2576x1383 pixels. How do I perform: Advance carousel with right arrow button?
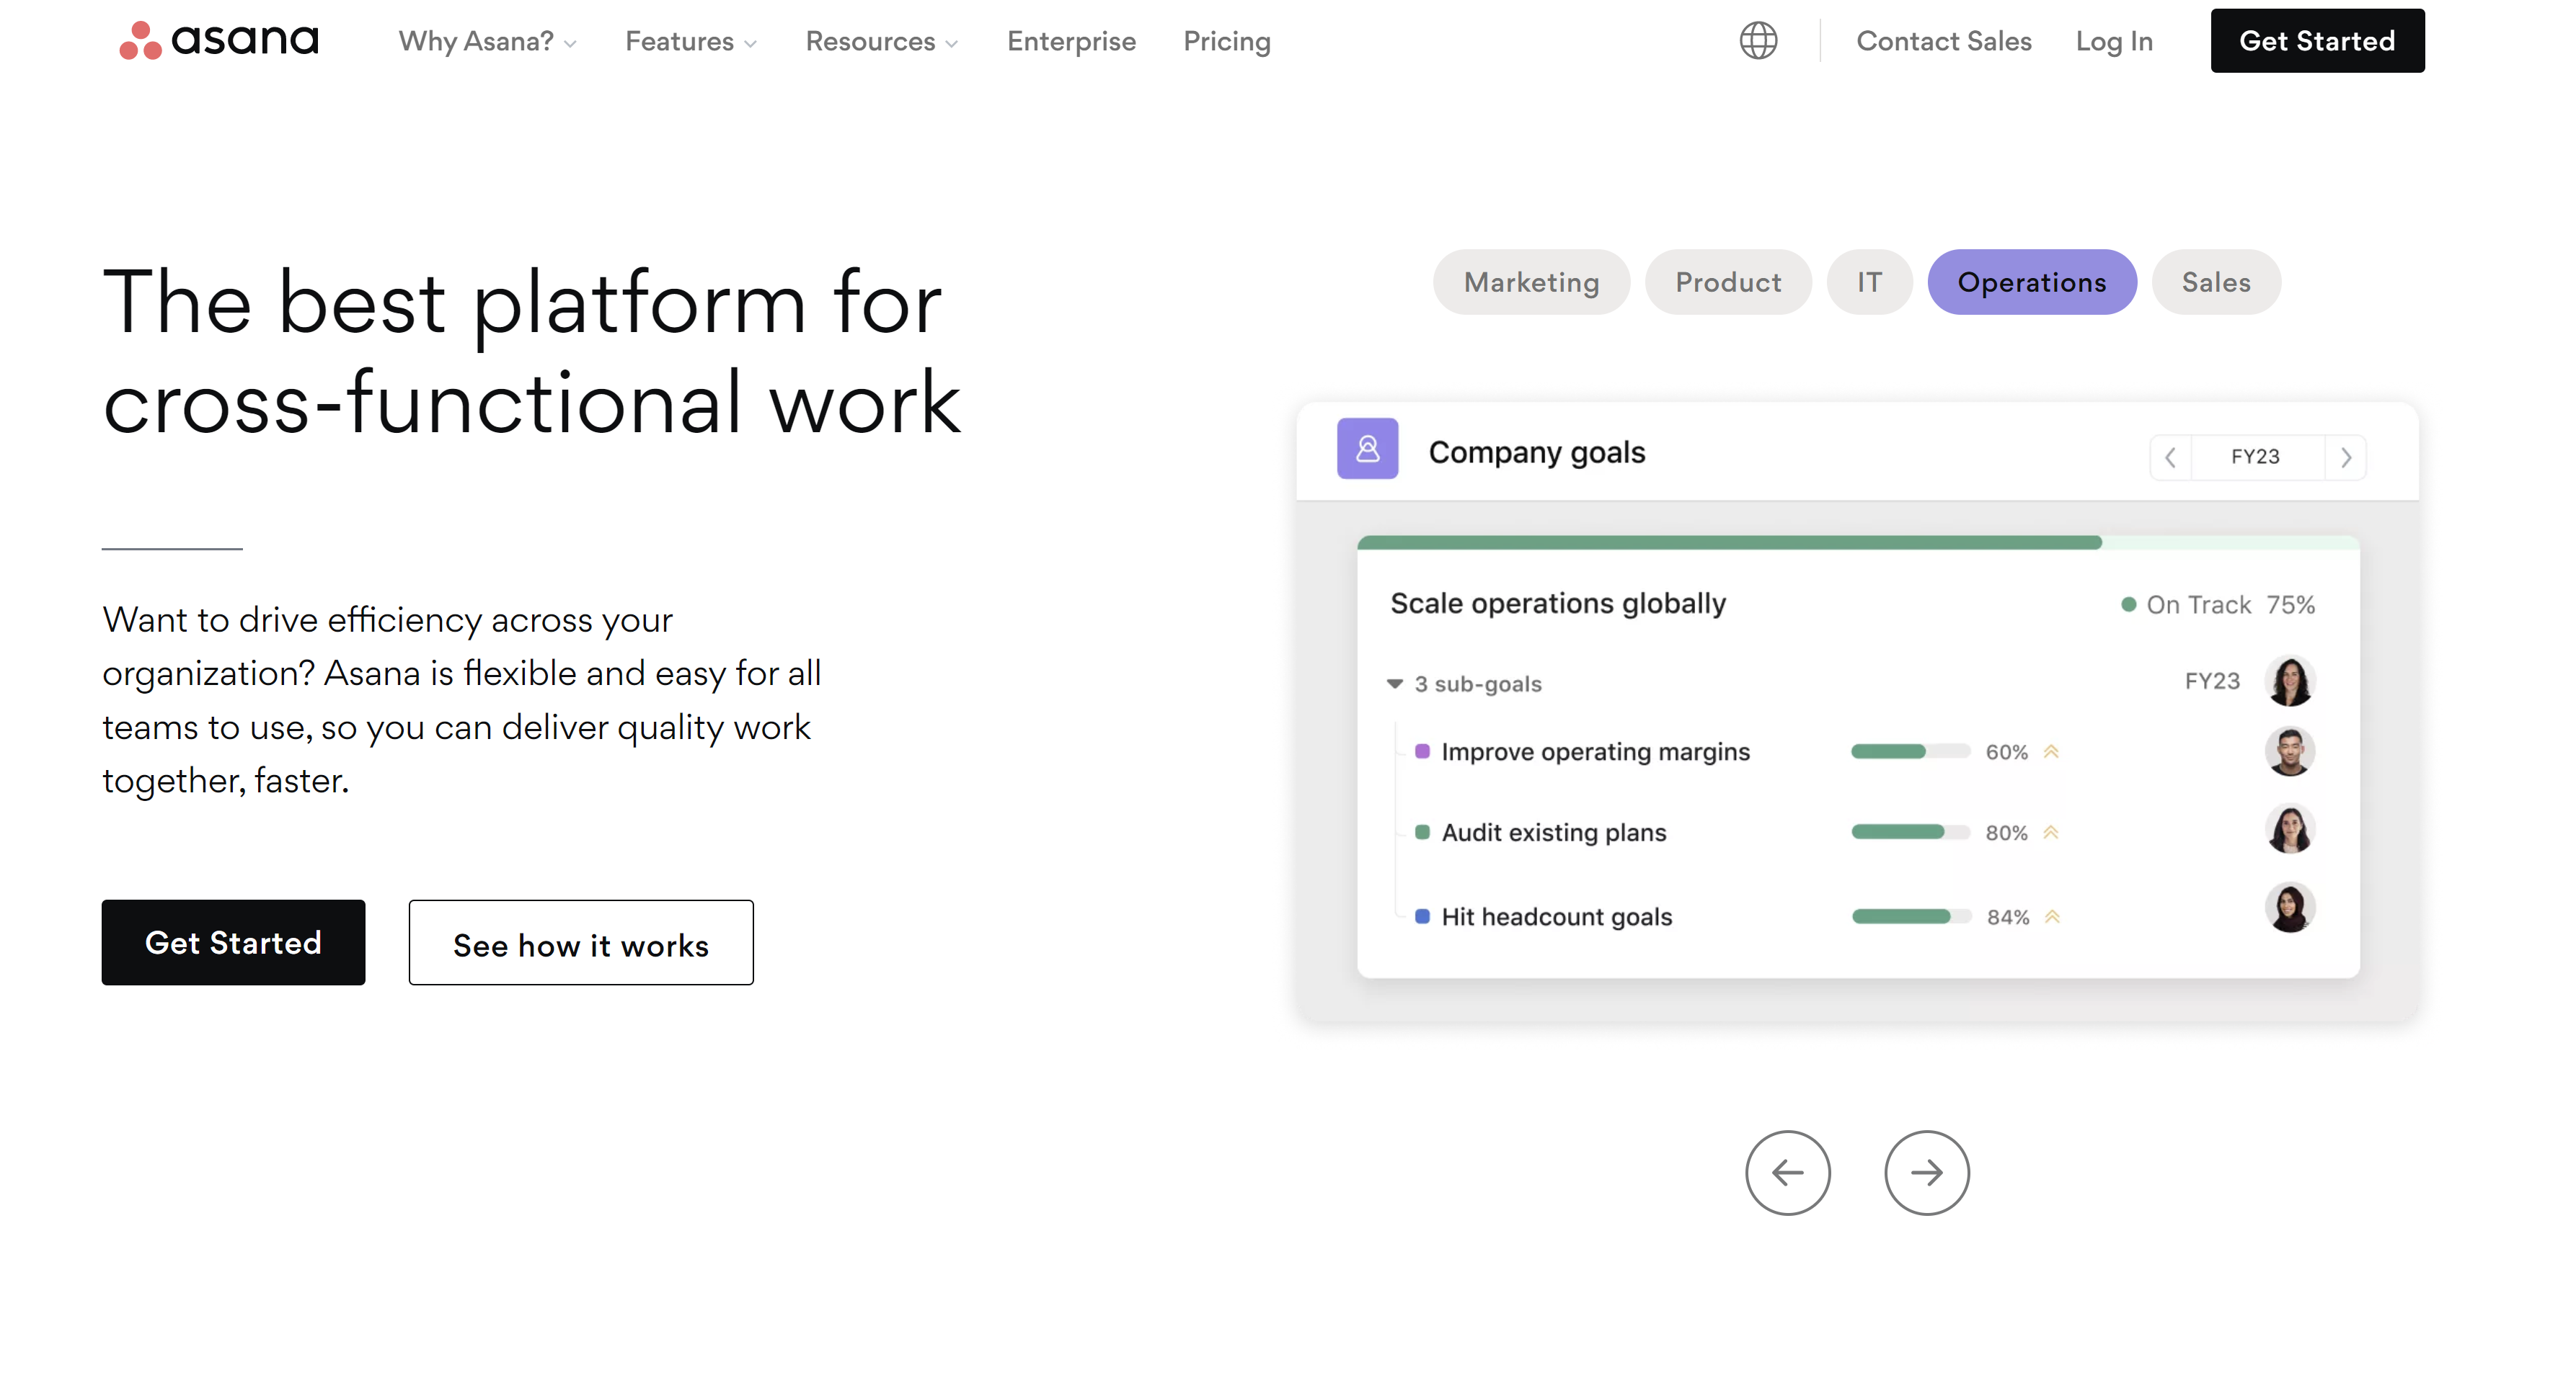pos(1926,1172)
